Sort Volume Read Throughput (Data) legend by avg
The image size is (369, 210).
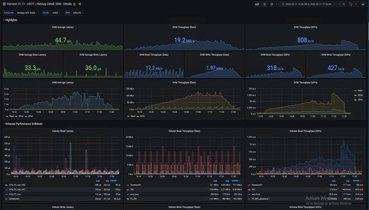(227, 181)
